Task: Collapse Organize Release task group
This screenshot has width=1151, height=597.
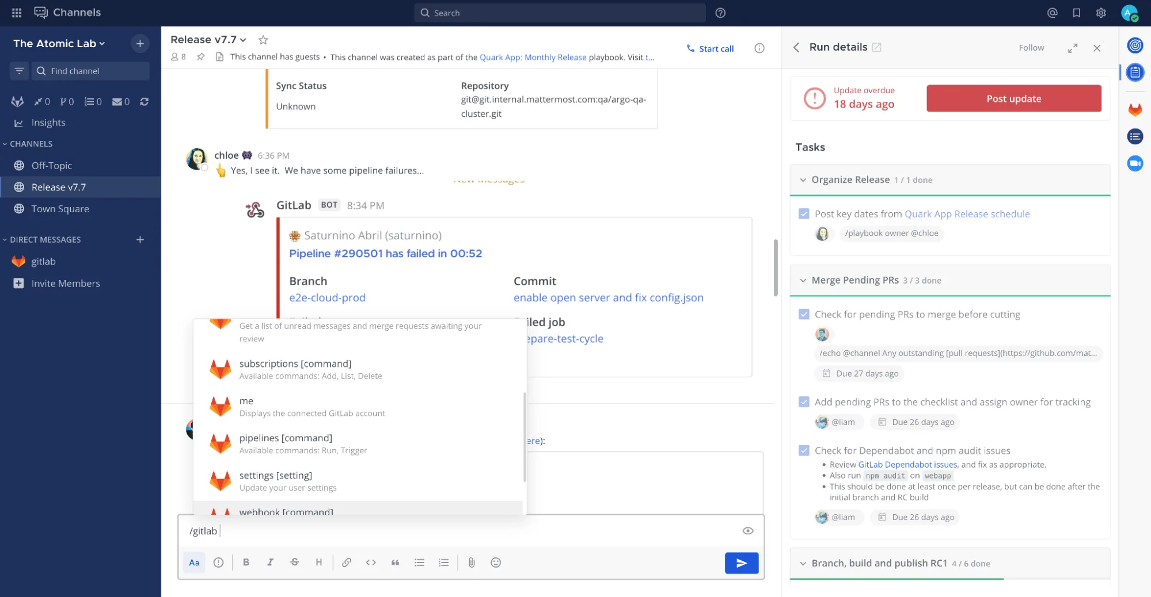Action: (803, 180)
